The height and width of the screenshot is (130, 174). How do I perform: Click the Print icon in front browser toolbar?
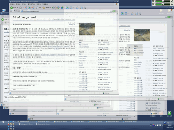85,8
